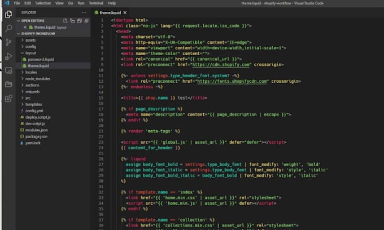384x230 pixels.
Task: Open the Help menu
Action: [112, 3]
